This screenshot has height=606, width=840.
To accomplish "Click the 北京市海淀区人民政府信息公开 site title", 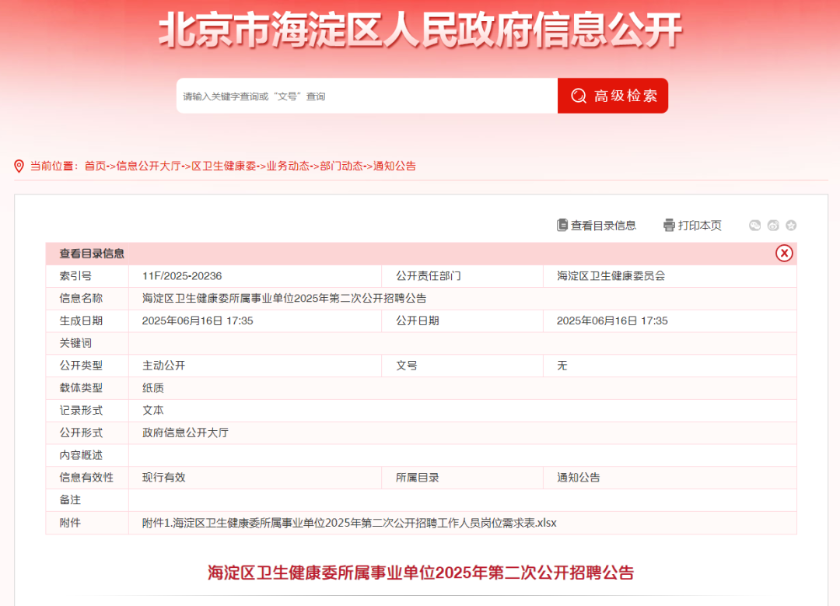I will pos(421,30).
